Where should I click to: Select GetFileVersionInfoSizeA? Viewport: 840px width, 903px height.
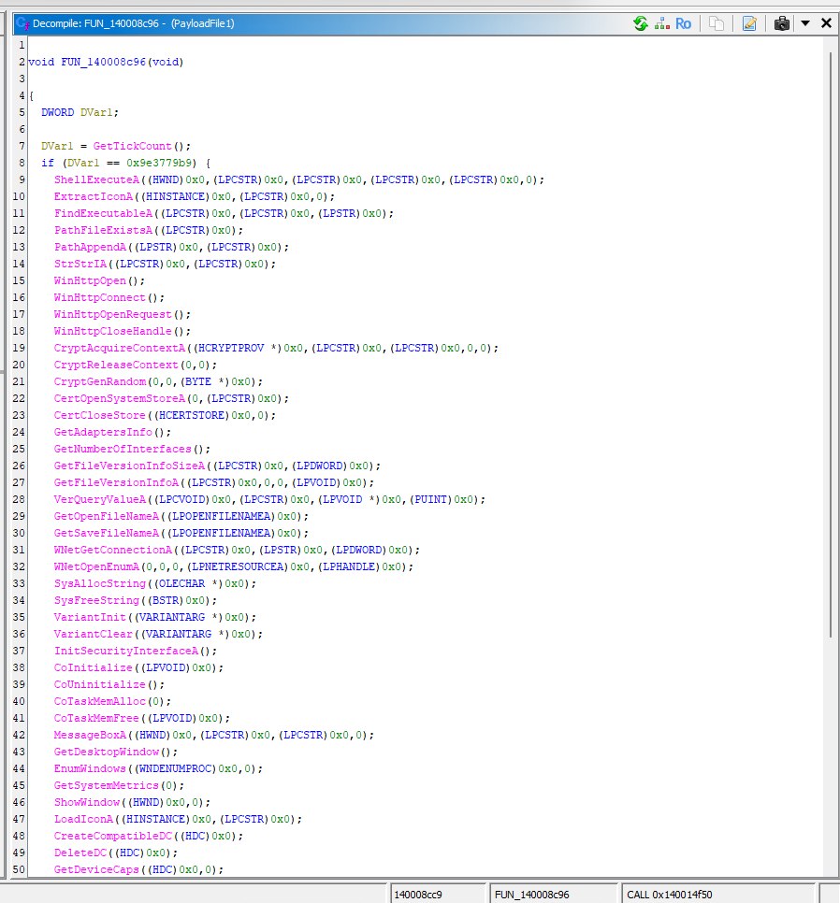(129, 466)
